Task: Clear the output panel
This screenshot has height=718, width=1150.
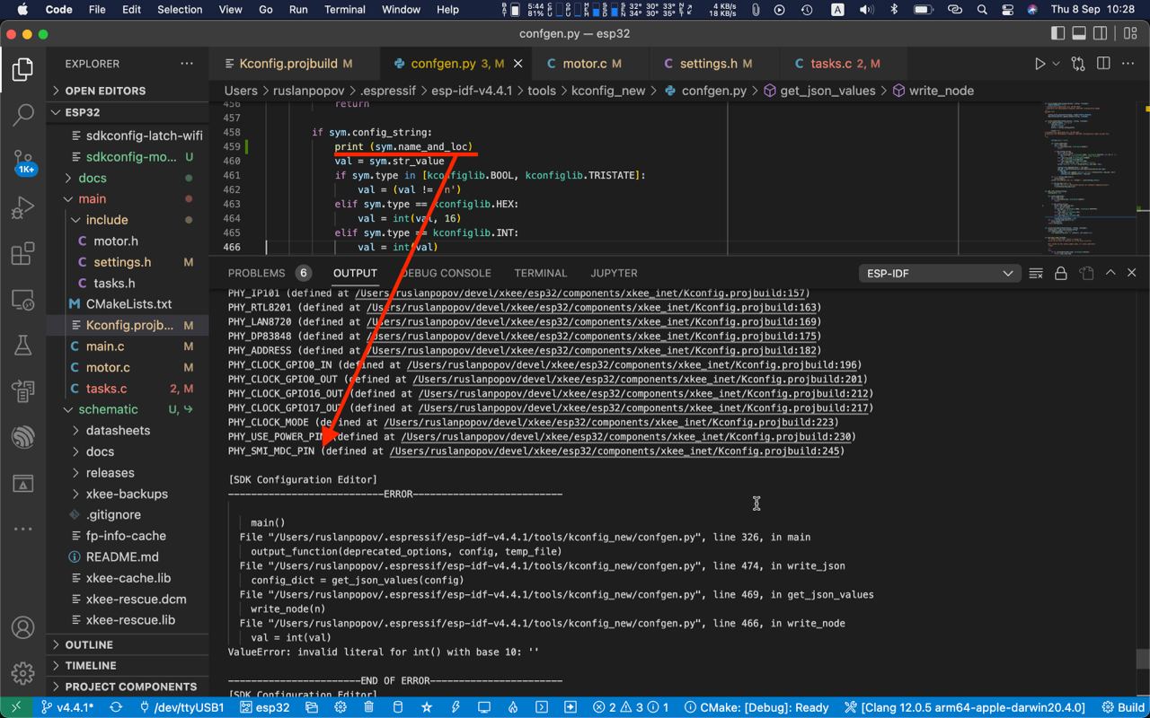Action: coord(1036,273)
